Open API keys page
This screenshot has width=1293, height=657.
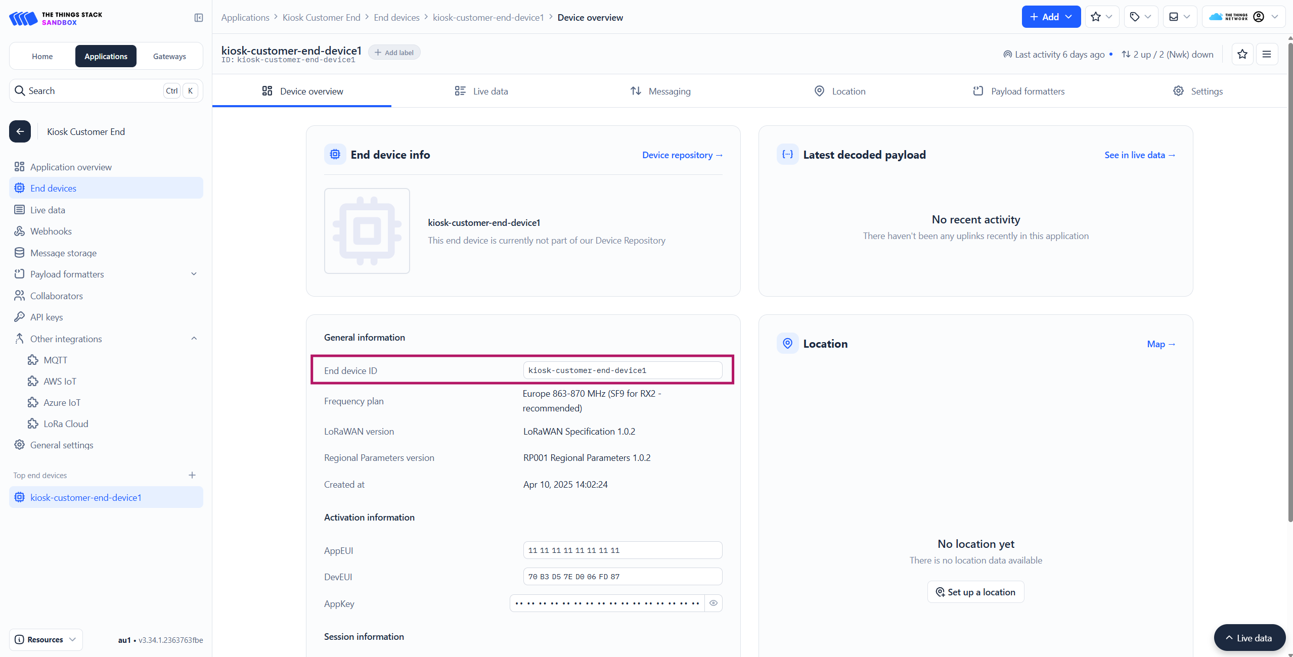pos(47,317)
